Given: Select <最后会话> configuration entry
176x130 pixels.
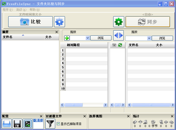Looking at the screenshot, I should (38, 120).
